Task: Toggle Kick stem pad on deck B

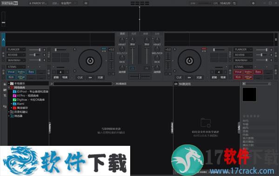Action: pos(238,77)
